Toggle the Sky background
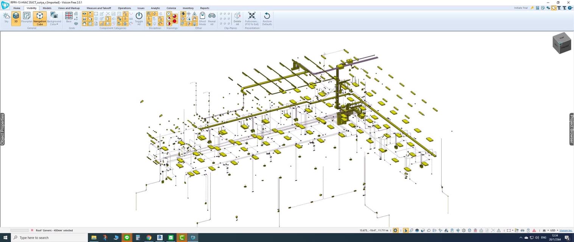The width and height of the screenshot is (574, 242). pyautogui.click(x=6, y=18)
